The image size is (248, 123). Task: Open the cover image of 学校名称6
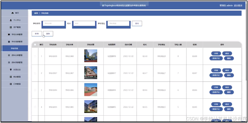[91, 89]
